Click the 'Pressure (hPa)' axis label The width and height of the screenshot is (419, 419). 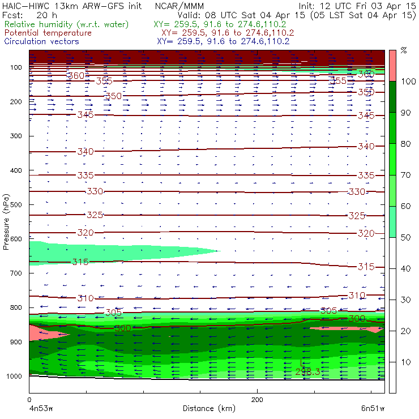[x=6, y=222]
